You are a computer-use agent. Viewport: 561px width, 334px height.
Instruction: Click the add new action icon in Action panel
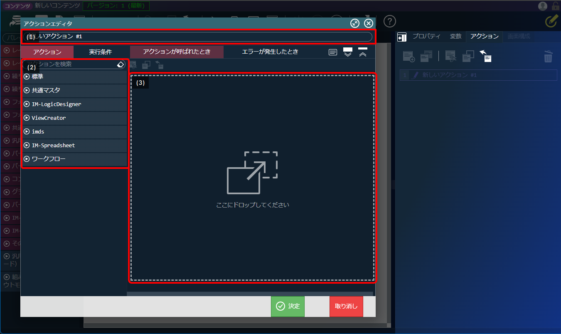coord(409,57)
